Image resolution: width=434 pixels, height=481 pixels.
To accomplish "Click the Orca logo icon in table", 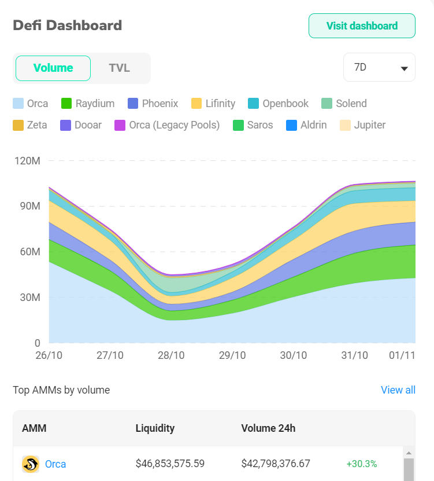I will (30, 464).
